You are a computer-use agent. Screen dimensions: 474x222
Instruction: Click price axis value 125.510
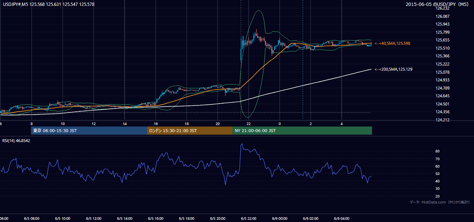coord(443,48)
